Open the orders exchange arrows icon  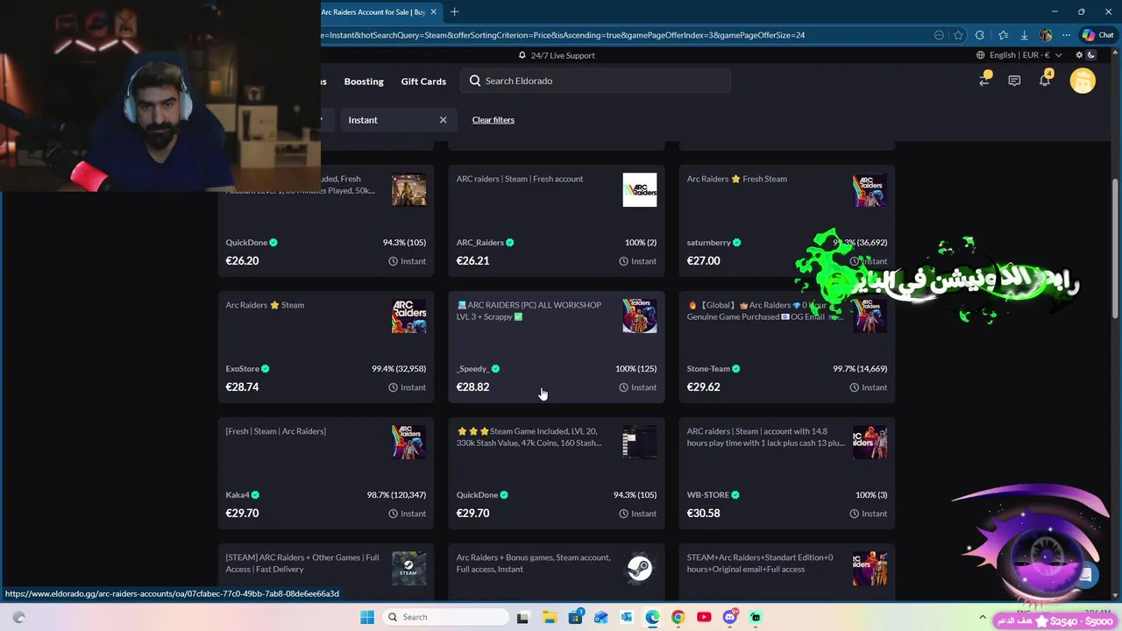pyautogui.click(x=984, y=81)
